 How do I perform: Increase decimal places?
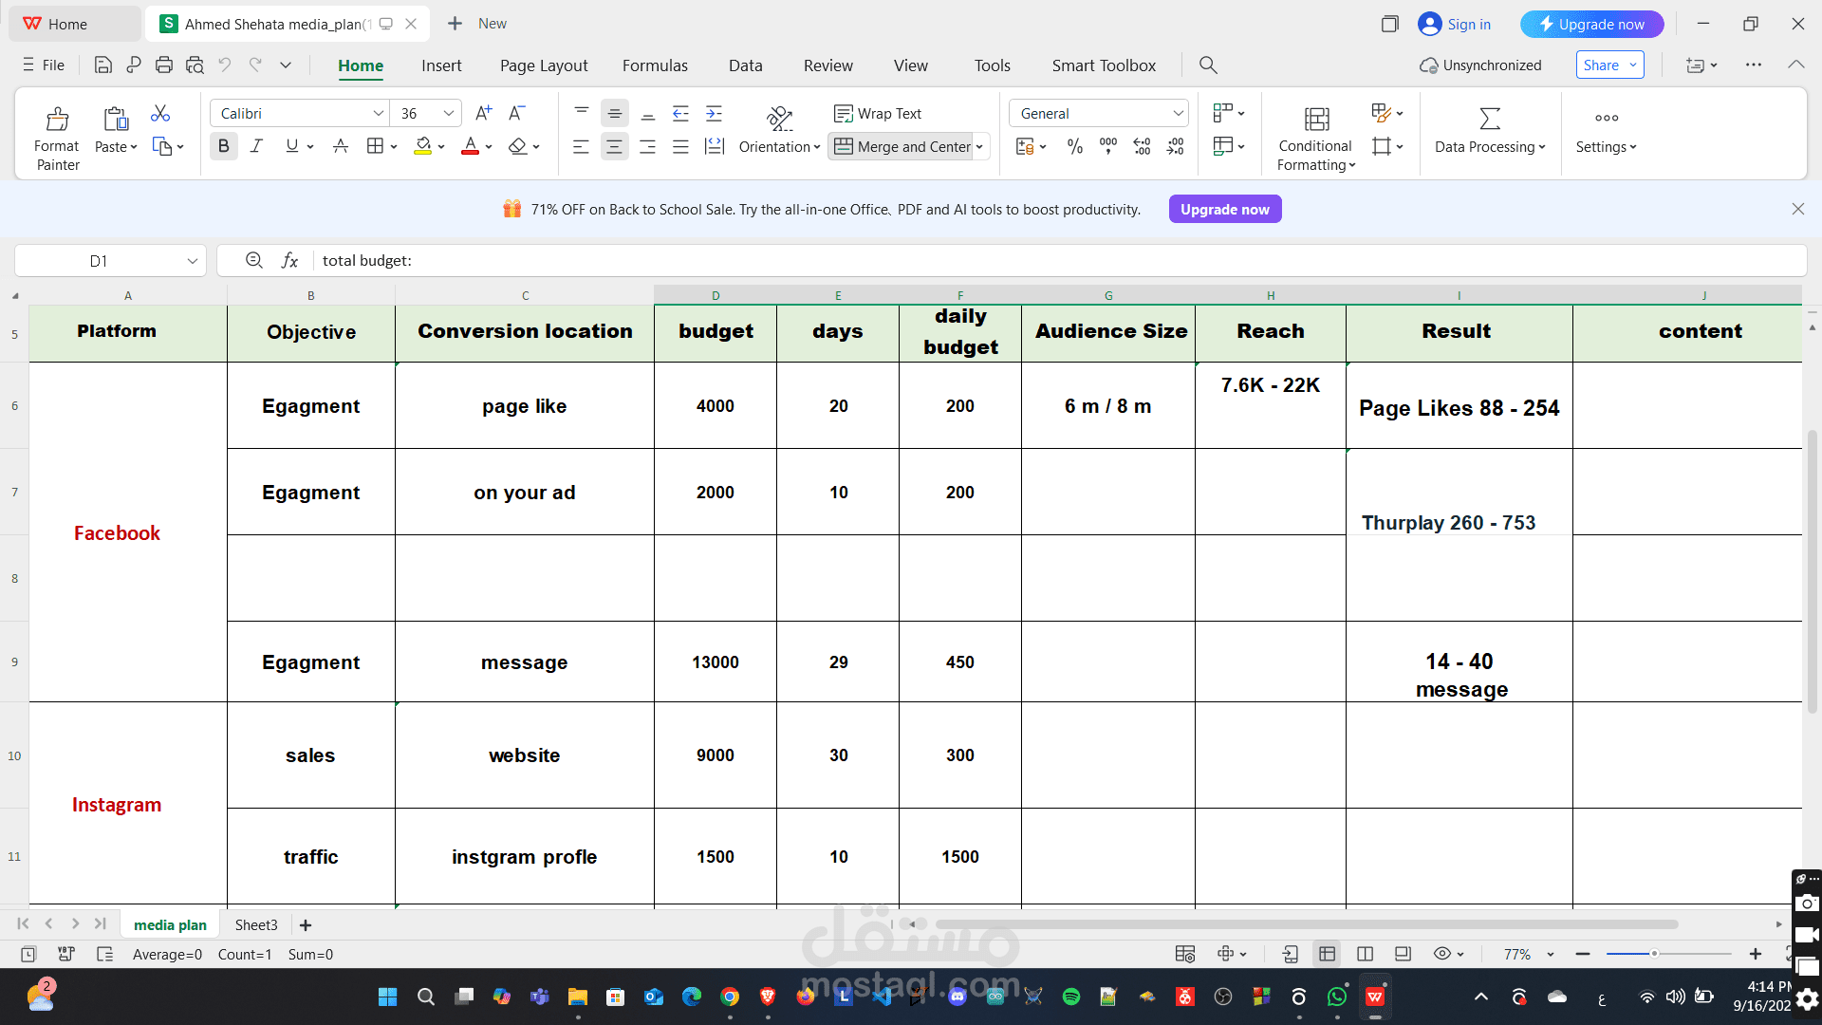(1142, 146)
